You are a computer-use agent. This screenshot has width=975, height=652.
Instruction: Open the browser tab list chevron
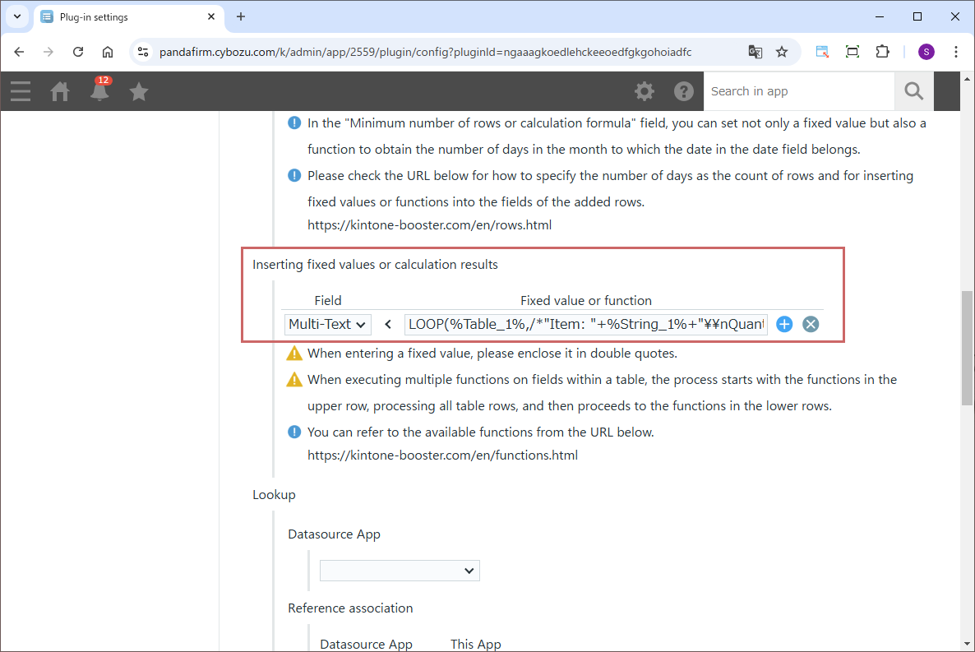click(16, 16)
